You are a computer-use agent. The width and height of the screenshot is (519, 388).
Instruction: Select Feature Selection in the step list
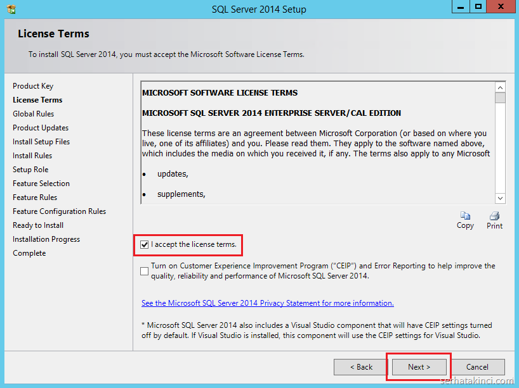41,184
